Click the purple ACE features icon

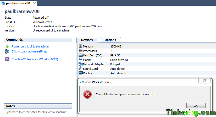coord(7,59)
